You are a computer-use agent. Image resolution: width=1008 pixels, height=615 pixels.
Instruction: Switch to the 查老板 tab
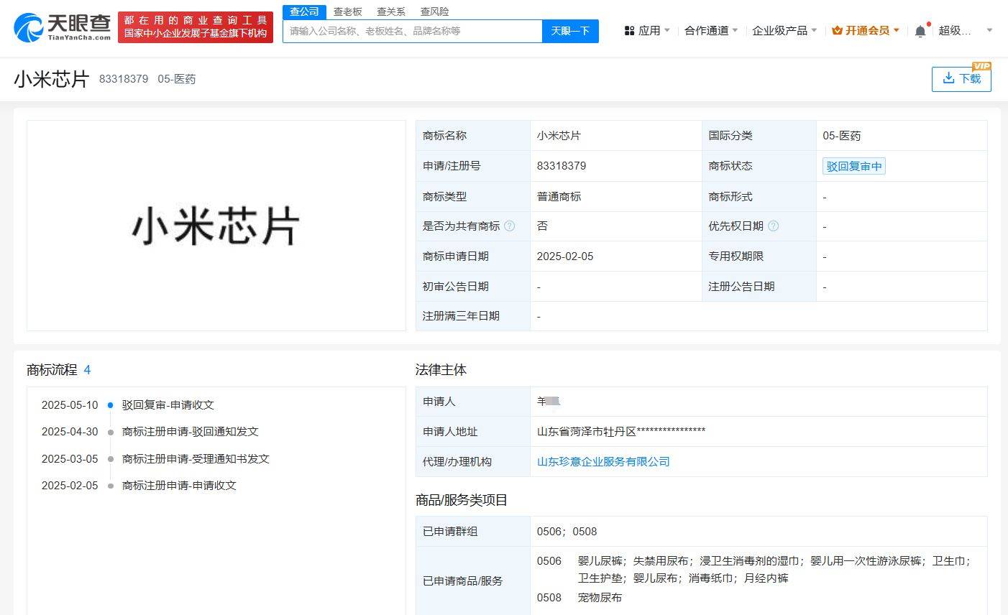pyautogui.click(x=348, y=11)
